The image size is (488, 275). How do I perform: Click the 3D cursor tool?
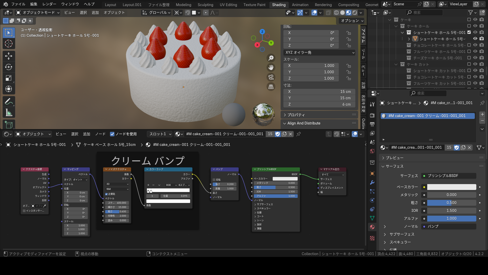pyautogui.click(x=9, y=44)
